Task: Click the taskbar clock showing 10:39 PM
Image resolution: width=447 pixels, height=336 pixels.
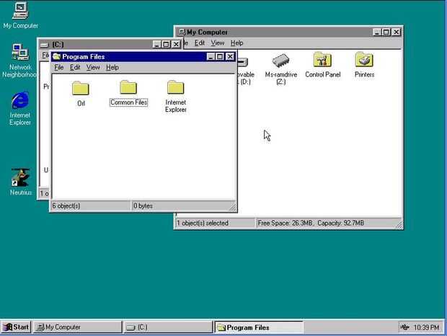Action: coord(426,327)
